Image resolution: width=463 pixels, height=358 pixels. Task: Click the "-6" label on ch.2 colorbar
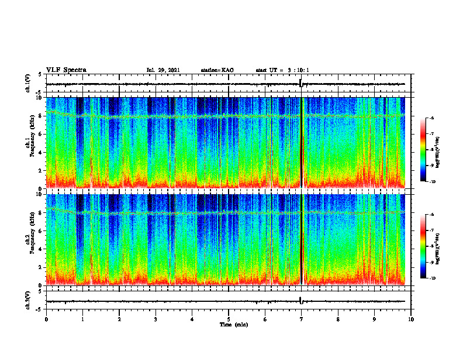click(431, 215)
